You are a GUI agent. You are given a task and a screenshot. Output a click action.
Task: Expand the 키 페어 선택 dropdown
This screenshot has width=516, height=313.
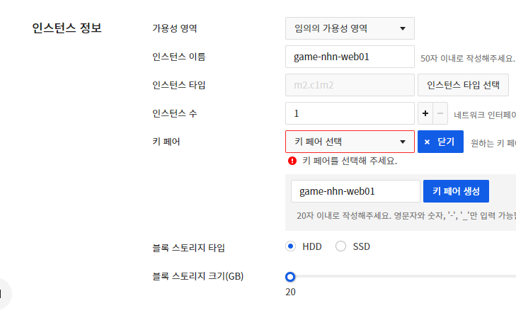click(350, 142)
